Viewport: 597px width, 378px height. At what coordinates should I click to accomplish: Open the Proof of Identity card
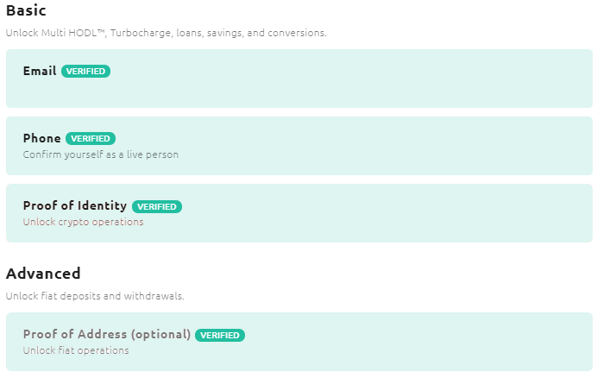point(299,213)
